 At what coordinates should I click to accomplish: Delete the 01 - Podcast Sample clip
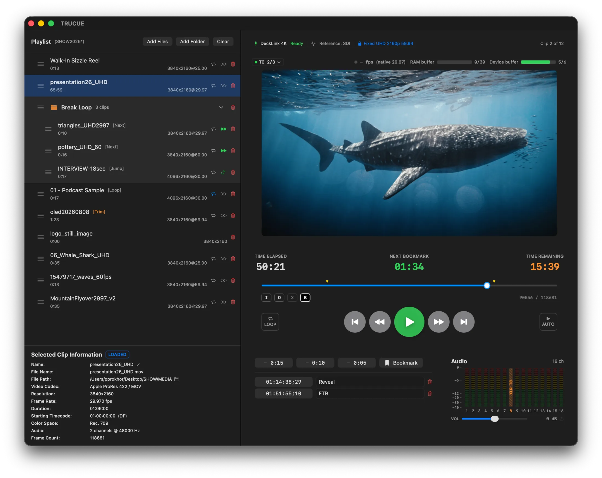(233, 194)
